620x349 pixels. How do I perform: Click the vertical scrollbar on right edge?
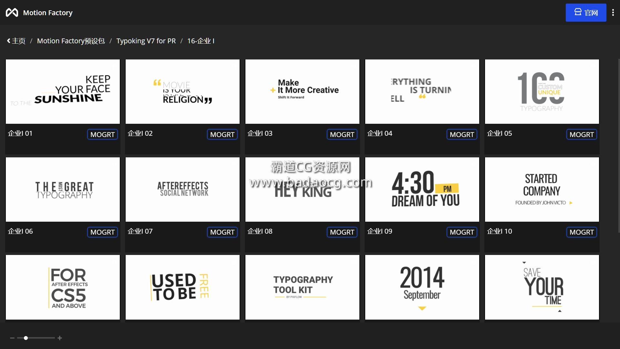[x=619, y=145]
